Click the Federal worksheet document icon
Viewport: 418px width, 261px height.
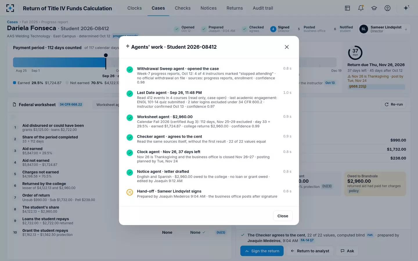point(15,104)
